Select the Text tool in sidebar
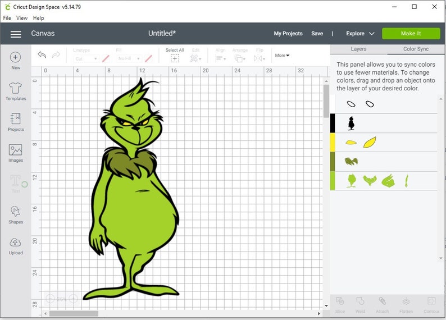Viewport: 446px width, 320px height. 16,184
